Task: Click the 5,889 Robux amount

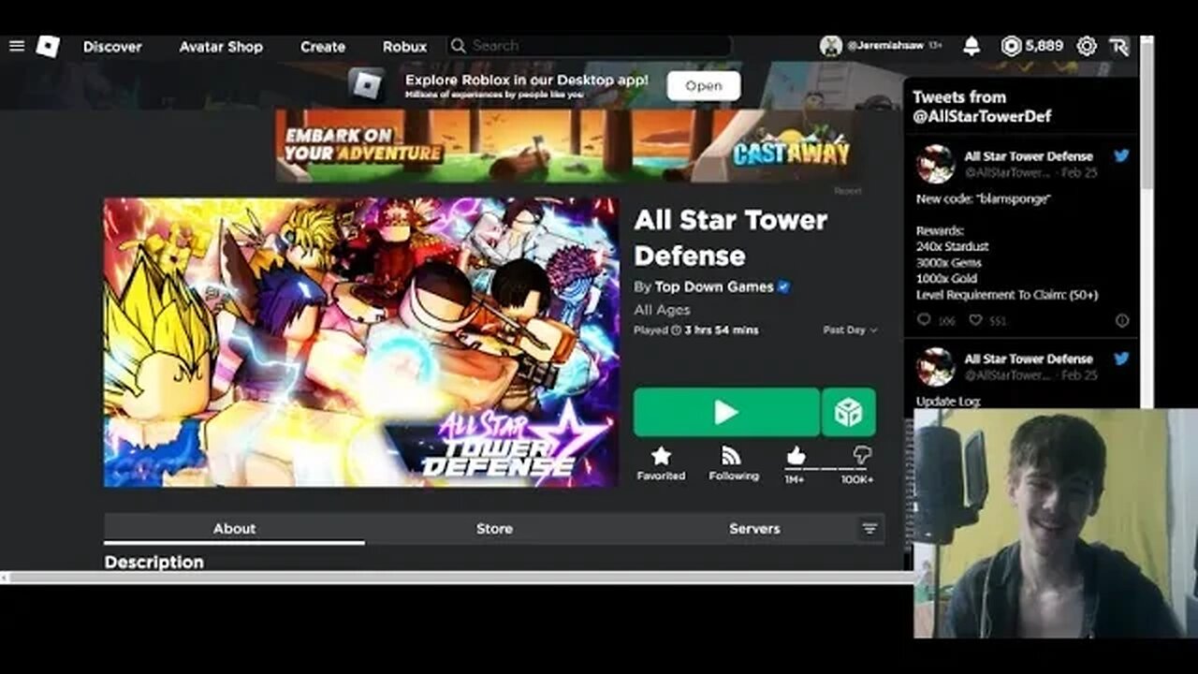Action: [x=1044, y=46]
